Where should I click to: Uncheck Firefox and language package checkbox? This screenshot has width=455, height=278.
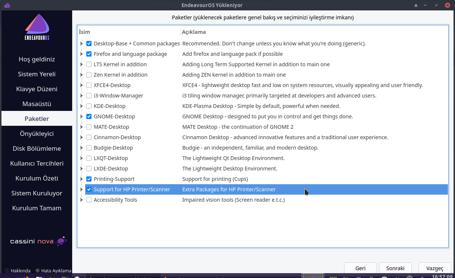(89, 54)
